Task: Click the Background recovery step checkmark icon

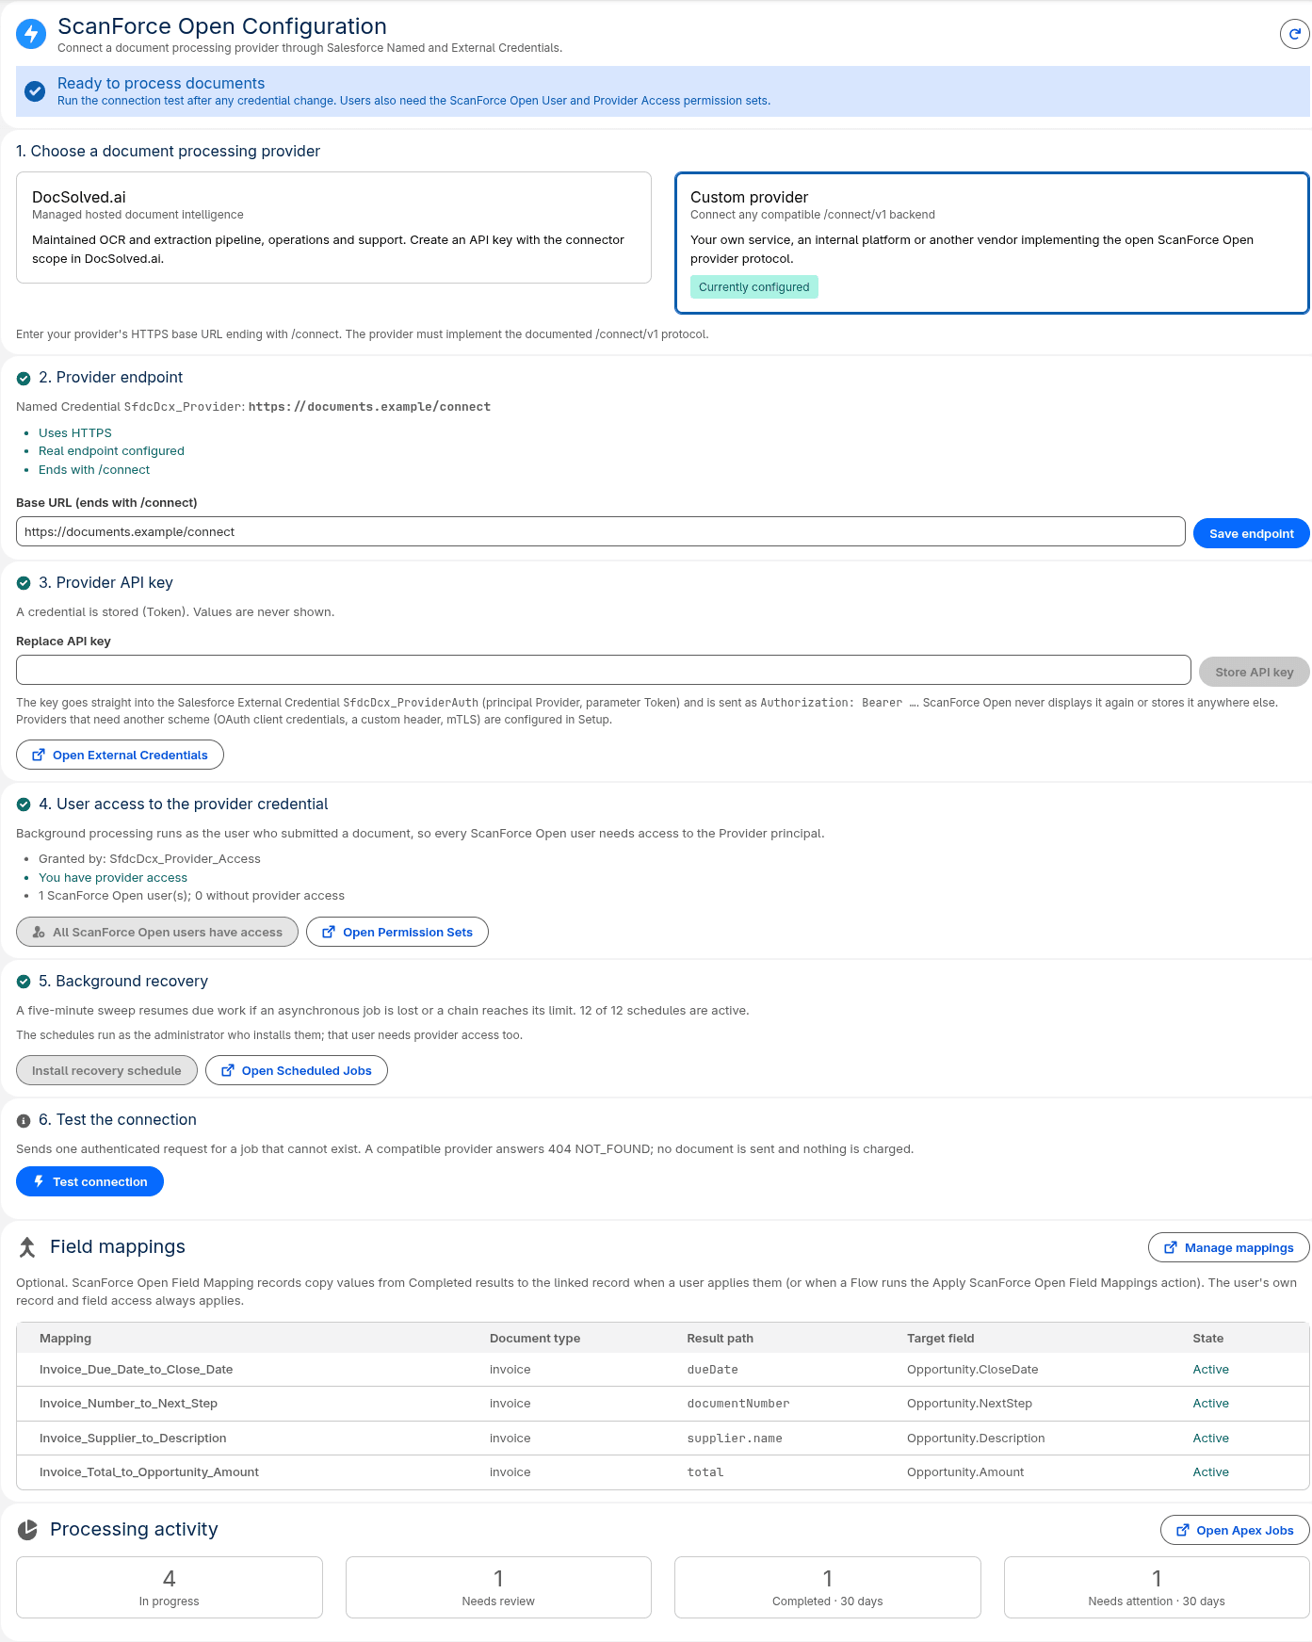Action: pyautogui.click(x=24, y=982)
